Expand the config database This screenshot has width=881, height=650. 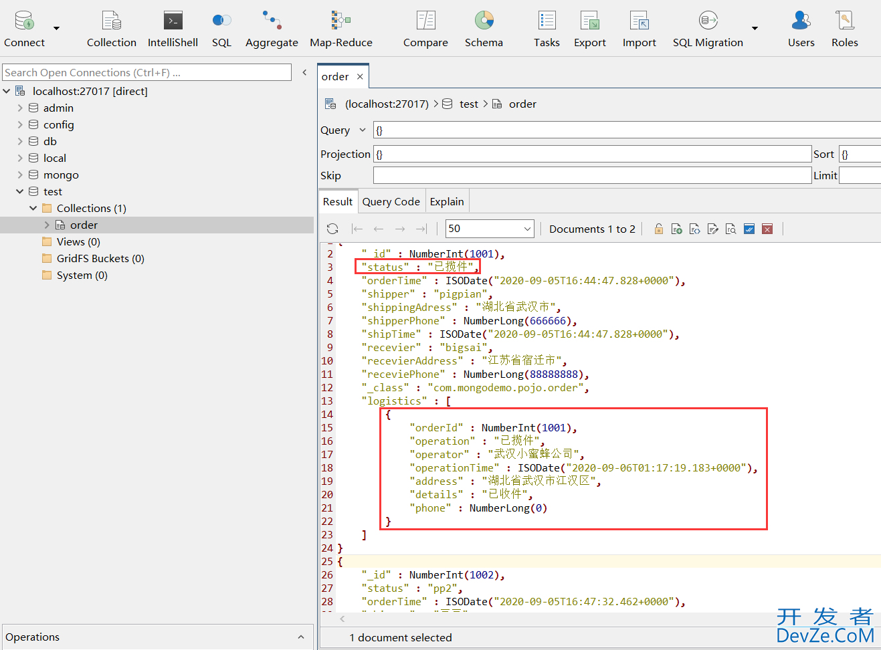pos(20,124)
